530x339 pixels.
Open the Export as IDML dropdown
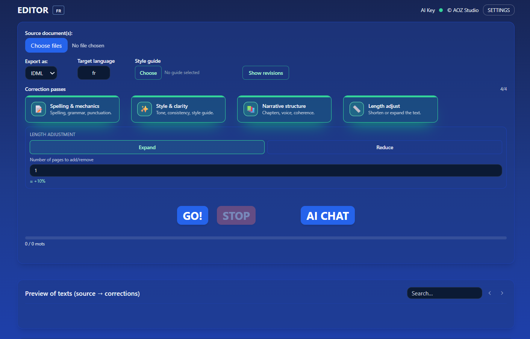(x=41, y=73)
